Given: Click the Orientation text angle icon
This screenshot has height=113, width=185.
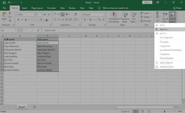Looking at the screenshot, I should tap(67, 14).
